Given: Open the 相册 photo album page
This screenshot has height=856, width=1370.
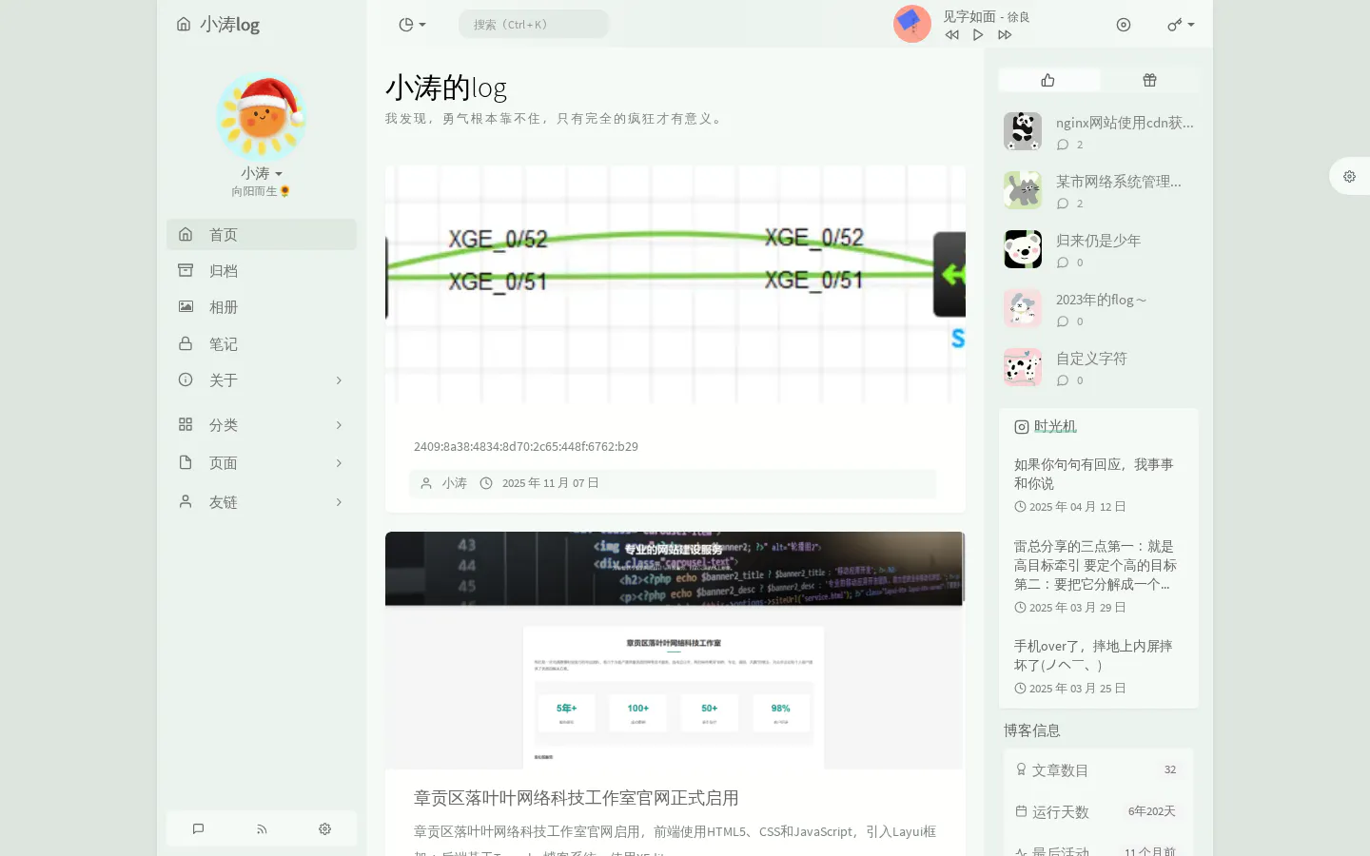Looking at the screenshot, I should point(262,306).
